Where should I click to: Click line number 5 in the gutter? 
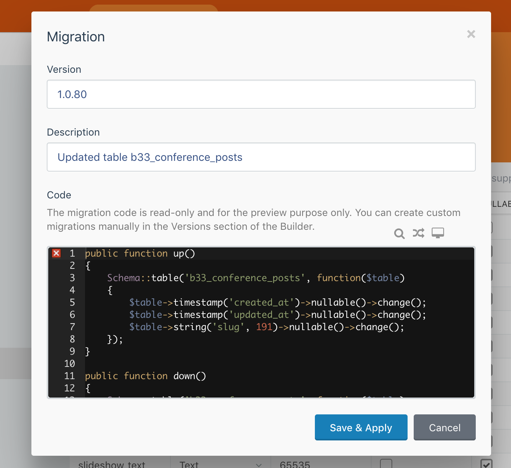click(x=72, y=302)
